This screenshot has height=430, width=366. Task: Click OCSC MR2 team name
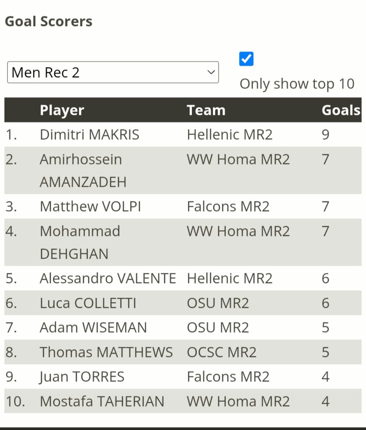pyautogui.click(x=222, y=352)
